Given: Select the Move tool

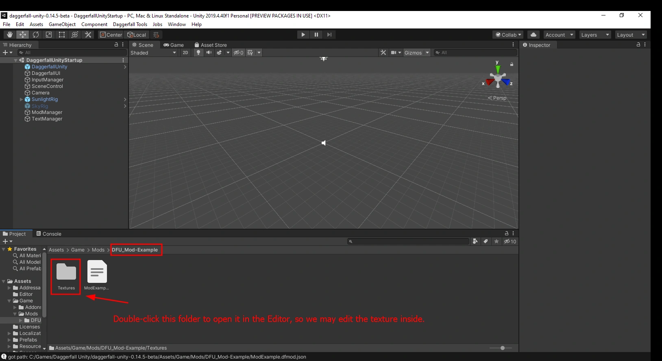Looking at the screenshot, I should tap(23, 35).
